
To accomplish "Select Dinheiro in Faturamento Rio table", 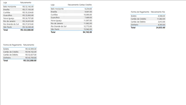I will [x=135, y=25].
